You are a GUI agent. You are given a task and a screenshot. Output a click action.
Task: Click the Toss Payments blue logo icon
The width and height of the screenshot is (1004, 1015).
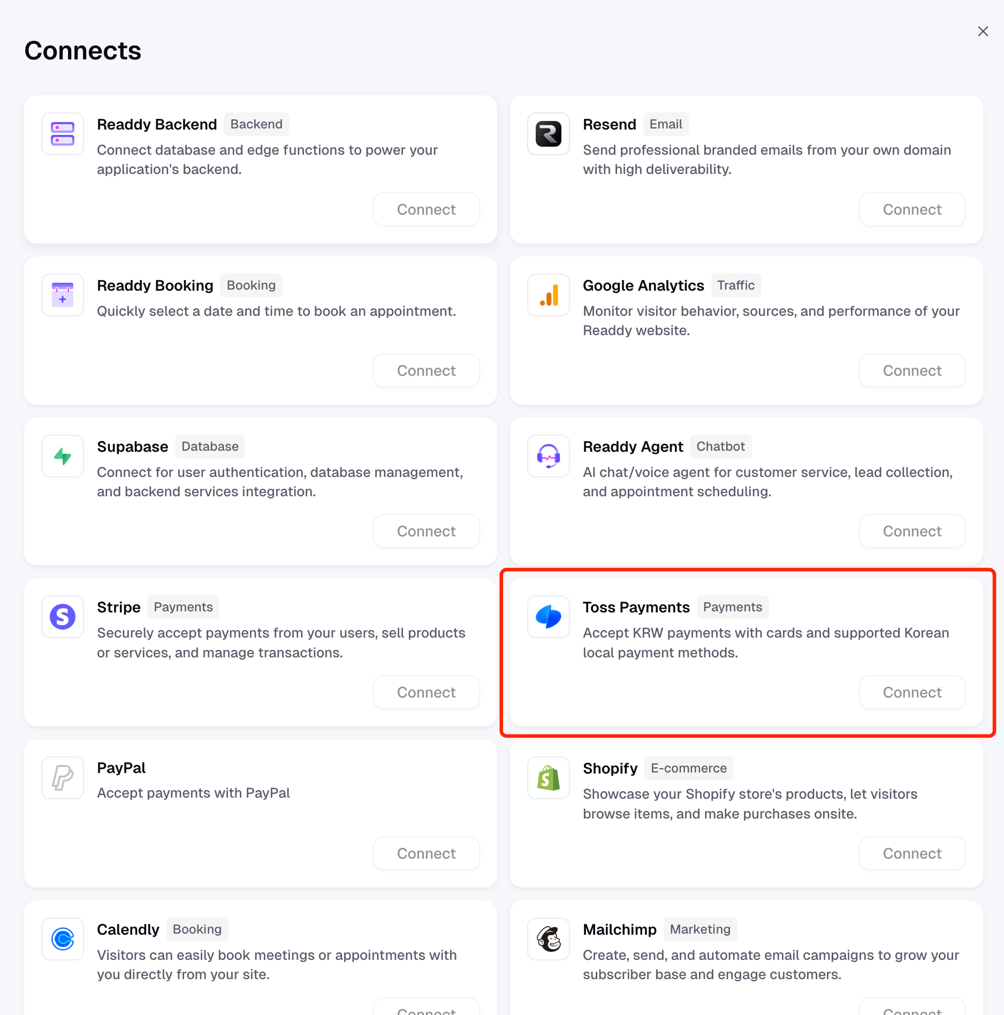click(549, 617)
